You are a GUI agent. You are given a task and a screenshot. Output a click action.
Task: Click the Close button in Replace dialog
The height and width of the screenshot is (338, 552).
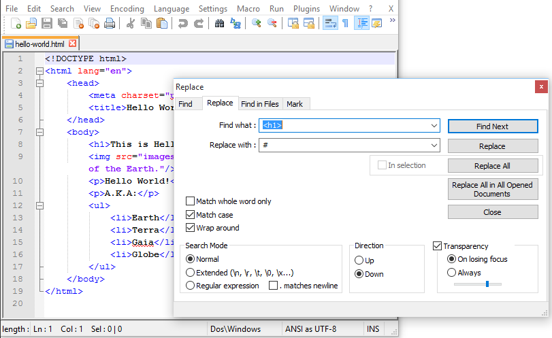pos(493,212)
